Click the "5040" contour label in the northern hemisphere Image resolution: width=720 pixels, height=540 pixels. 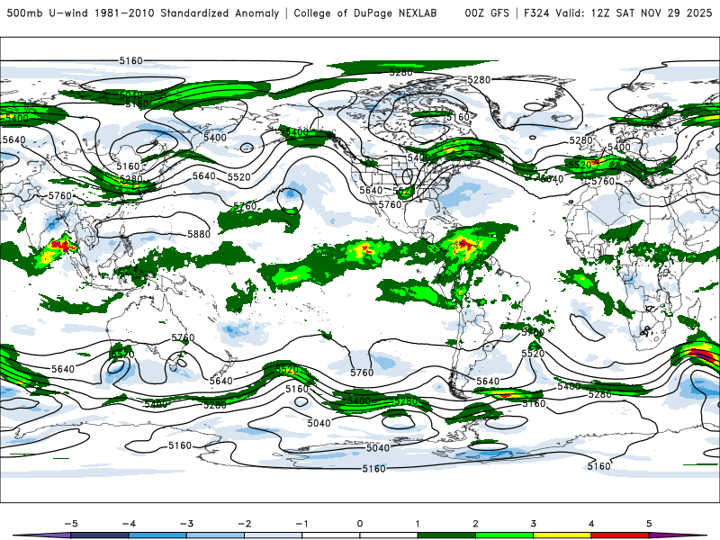click(130, 95)
